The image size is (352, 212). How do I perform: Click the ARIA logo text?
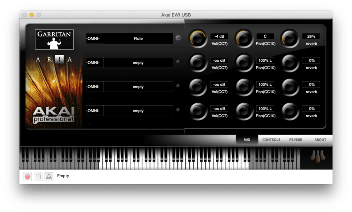[x=54, y=59]
